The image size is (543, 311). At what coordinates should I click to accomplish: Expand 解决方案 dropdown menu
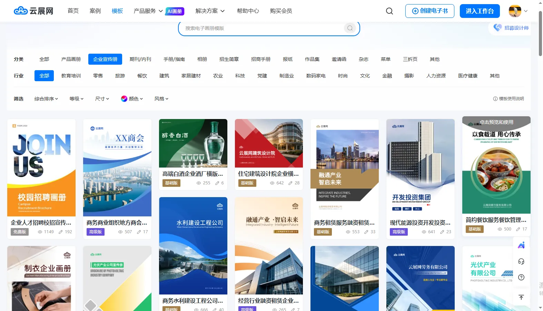coord(210,11)
